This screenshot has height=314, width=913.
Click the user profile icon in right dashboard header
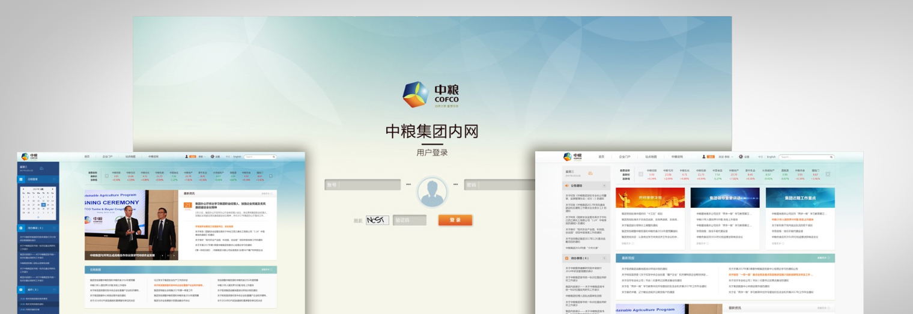click(x=704, y=156)
